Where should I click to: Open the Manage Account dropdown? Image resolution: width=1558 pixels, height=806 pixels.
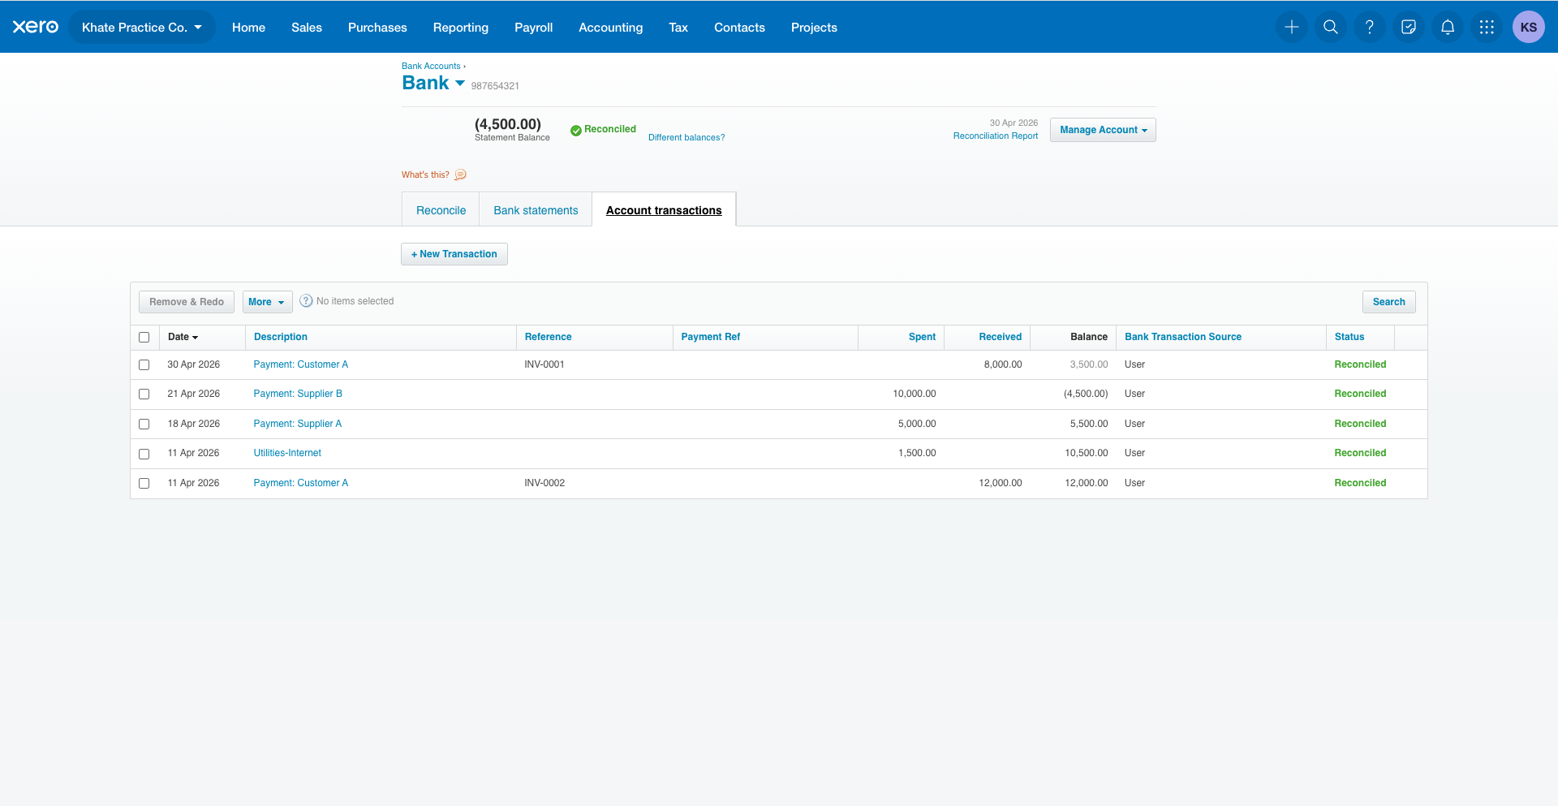1103,130
